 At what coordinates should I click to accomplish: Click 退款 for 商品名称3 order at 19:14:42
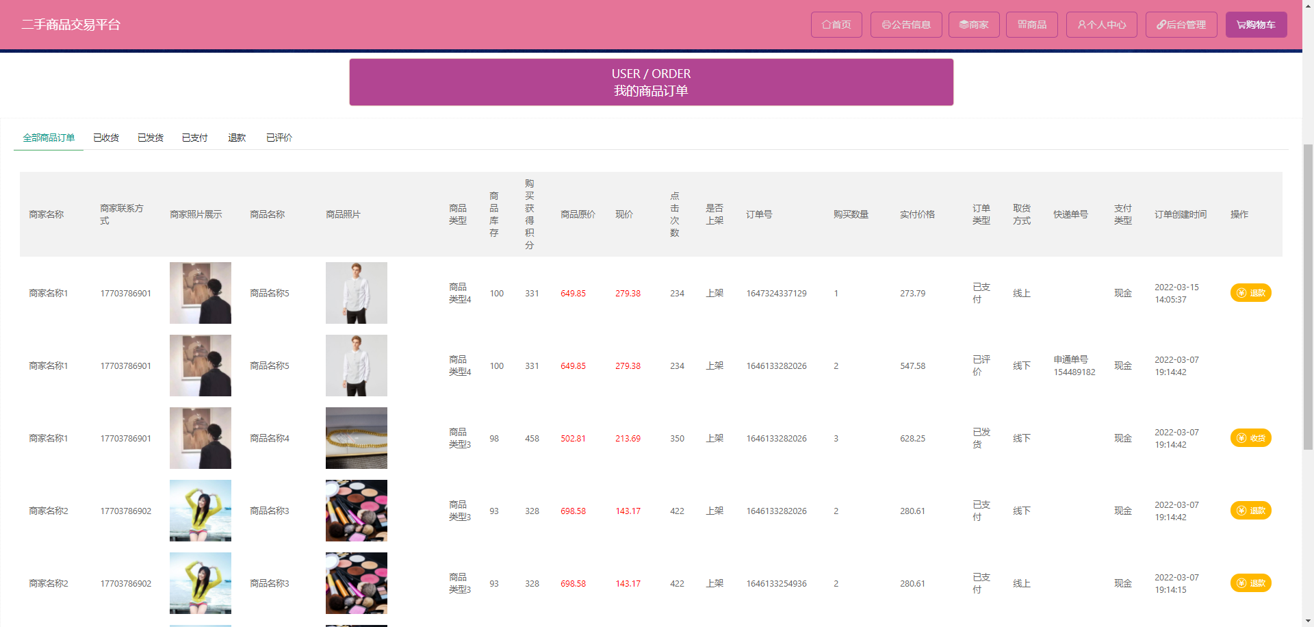(x=1250, y=511)
